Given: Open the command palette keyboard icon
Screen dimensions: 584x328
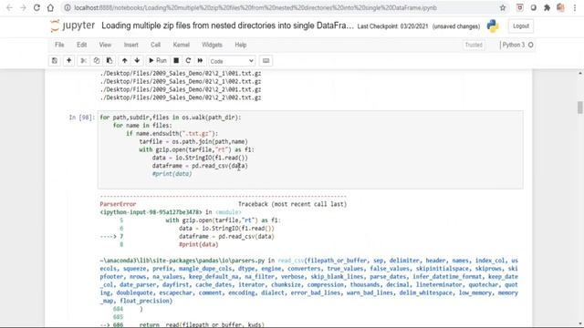Looking at the screenshot, I should (266, 61).
